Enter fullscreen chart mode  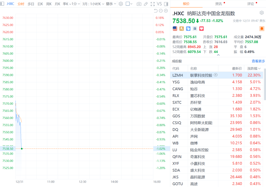tap(153, 4)
